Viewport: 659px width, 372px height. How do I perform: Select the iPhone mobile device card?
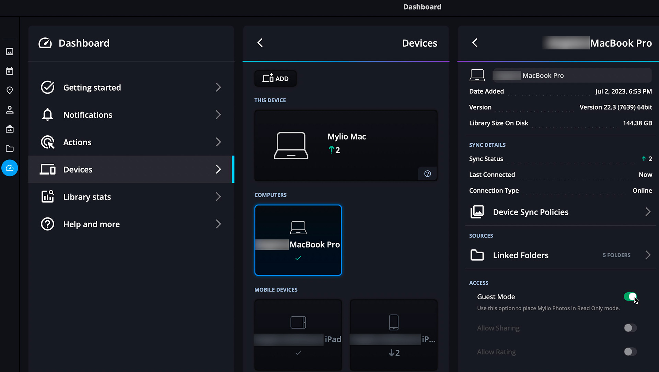click(x=394, y=335)
